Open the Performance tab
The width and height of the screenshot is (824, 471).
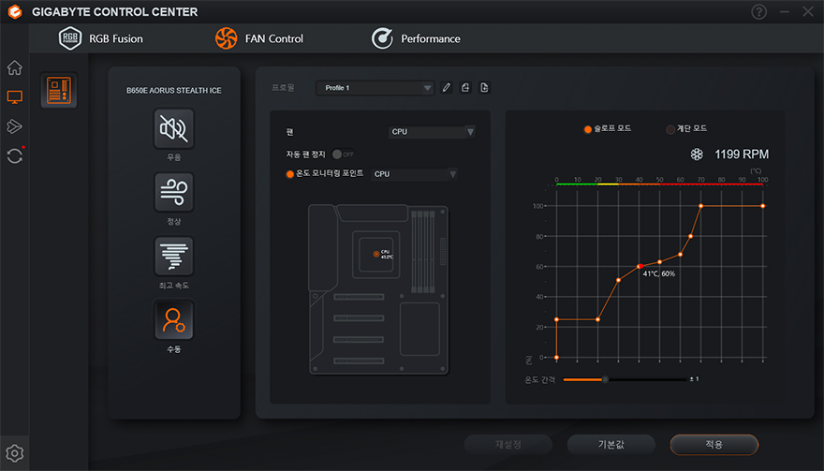pos(416,38)
